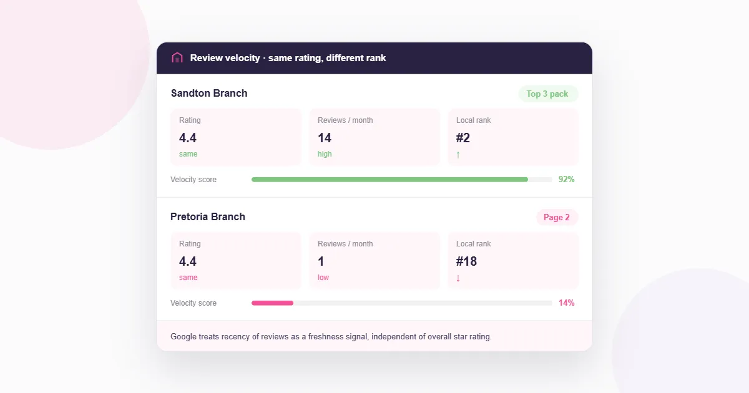The height and width of the screenshot is (393, 749).
Task: Click the 'Page 2' badge
Action: tap(557, 217)
